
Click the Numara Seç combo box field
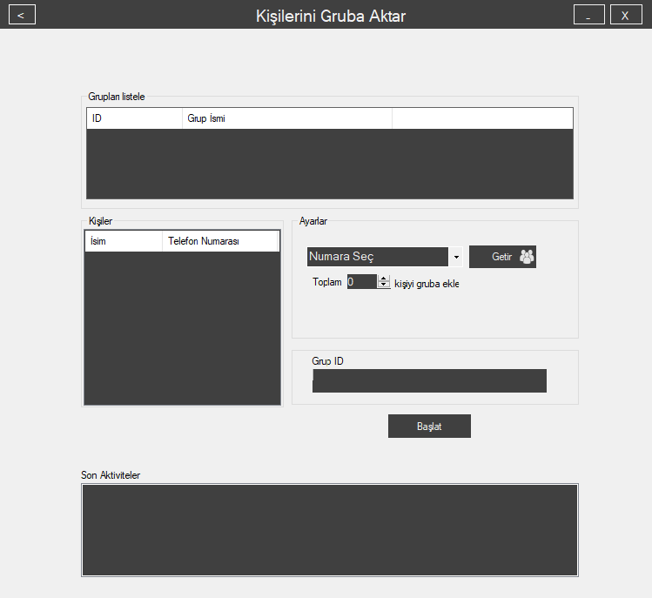[378, 257]
